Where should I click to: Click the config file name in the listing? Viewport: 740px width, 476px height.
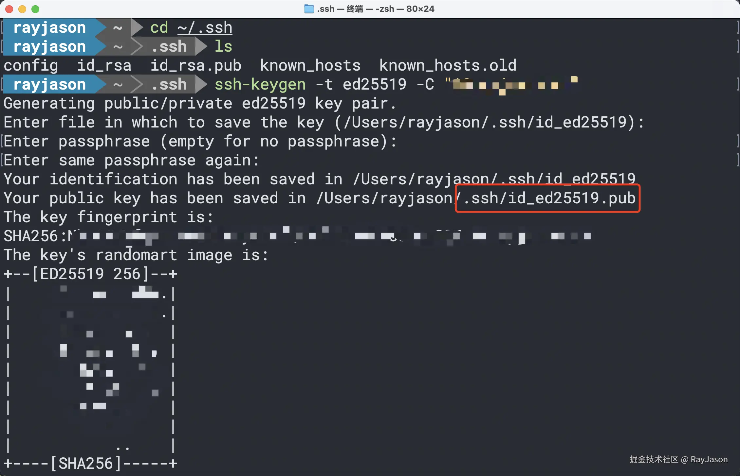pos(31,65)
